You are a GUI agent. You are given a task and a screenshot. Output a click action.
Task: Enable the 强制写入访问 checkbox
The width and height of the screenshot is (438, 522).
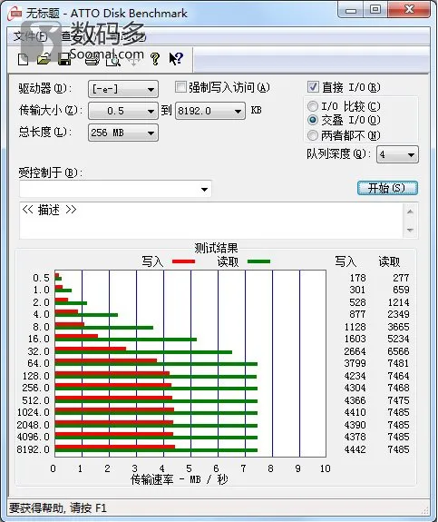pos(180,87)
